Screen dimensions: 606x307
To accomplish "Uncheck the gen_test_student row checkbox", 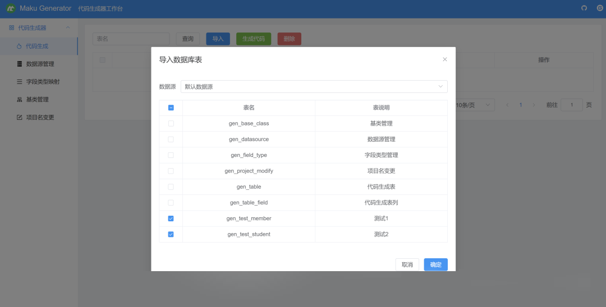I will coord(171,234).
